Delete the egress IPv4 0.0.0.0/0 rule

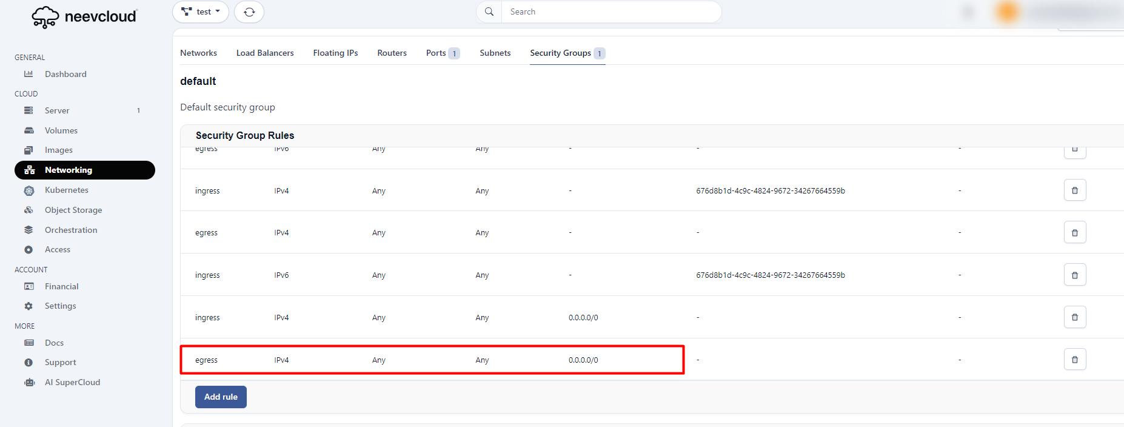(1074, 360)
